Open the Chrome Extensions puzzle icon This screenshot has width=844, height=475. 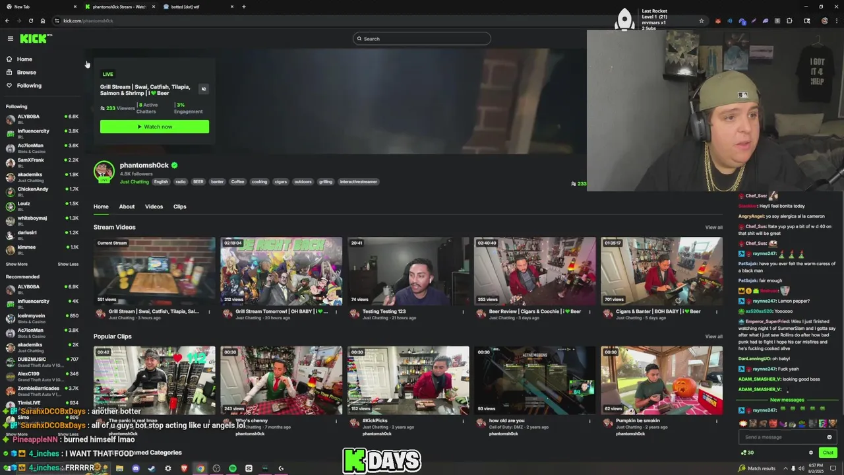coord(789,21)
